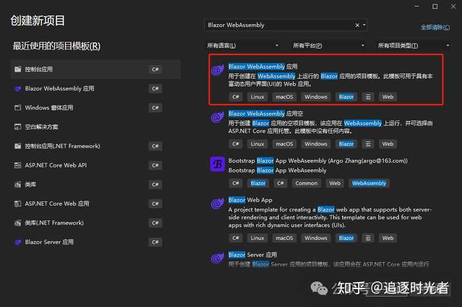462x307 pixels.
Task: Click the macOS tag under Blazor WebAssembly 应用
Action: [284, 97]
